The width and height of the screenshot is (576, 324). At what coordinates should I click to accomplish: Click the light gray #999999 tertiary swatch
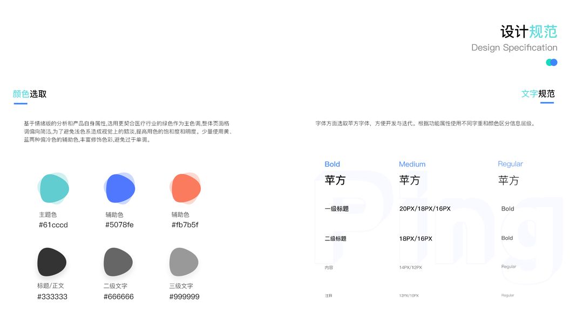point(184,262)
